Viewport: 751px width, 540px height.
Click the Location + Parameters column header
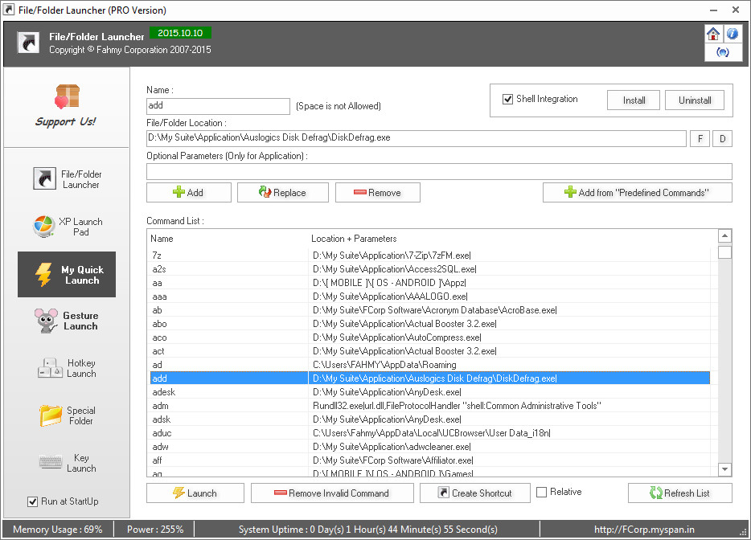pos(354,239)
